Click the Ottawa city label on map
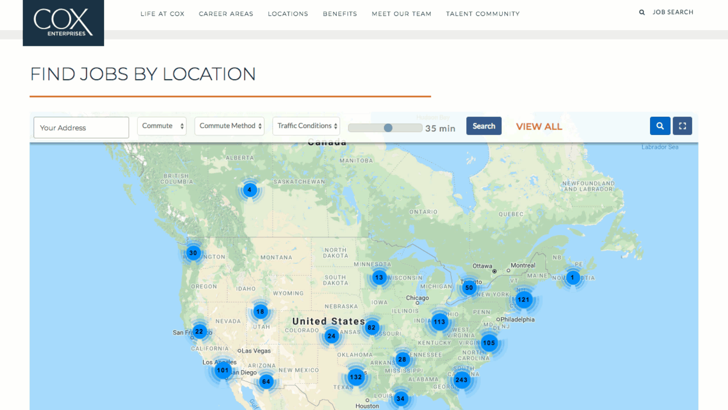The image size is (728, 410). 482,266
